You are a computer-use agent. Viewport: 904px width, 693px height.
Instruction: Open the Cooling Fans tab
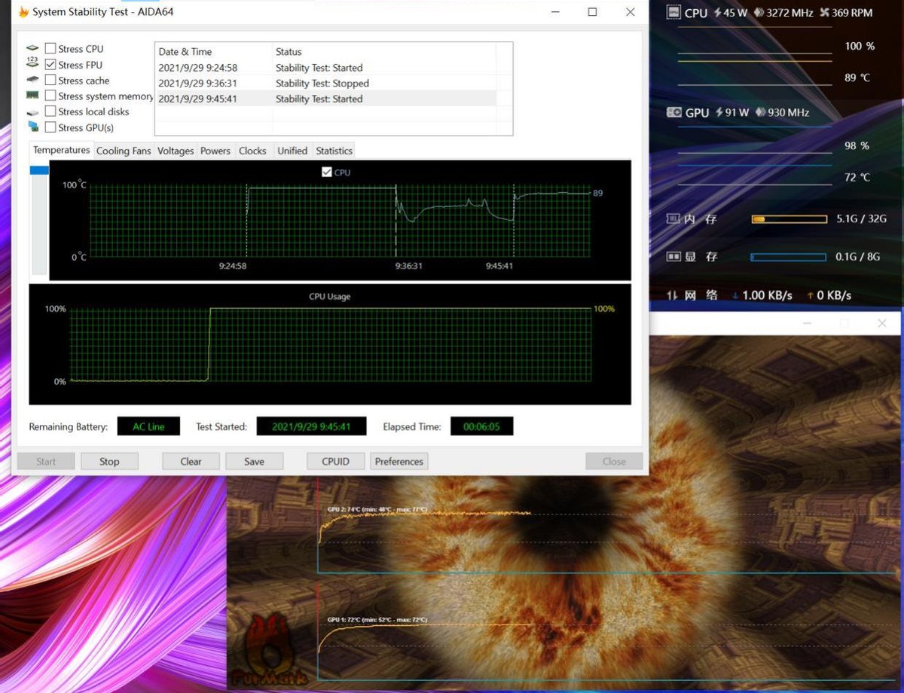tap(124, 151)
